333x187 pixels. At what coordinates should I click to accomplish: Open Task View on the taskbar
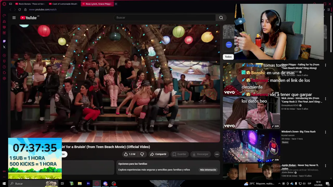click(x=62, y=184)
